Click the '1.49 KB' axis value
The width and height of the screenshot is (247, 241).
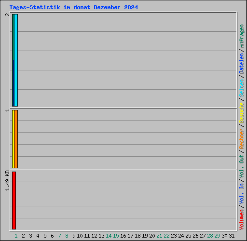(7, 181)
